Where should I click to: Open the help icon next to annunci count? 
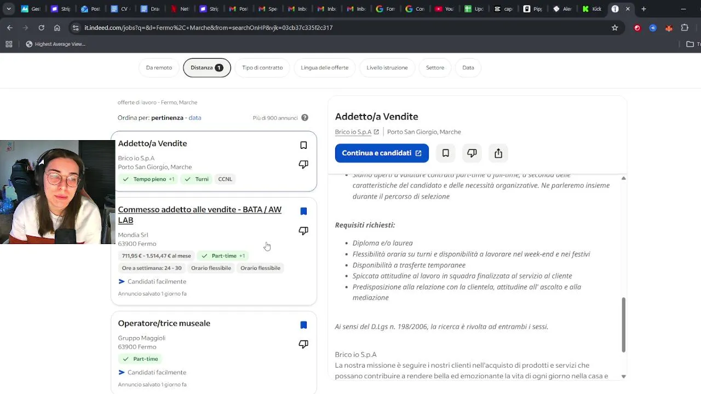[x=304, y=118]
